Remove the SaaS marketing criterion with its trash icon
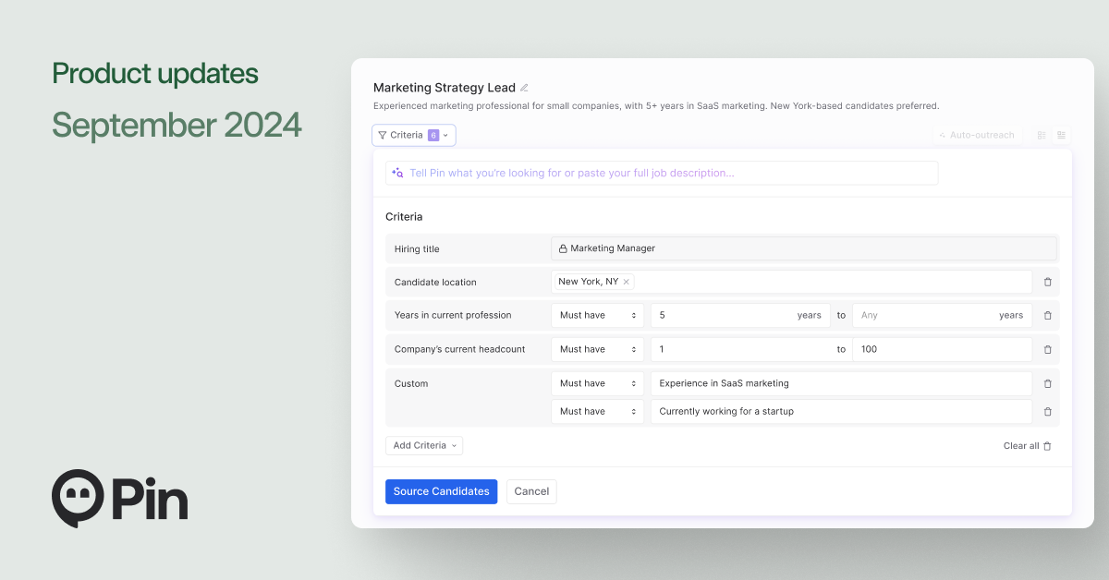Image resolution: width=1109 pixels, height=580 pixels. 1047,383
